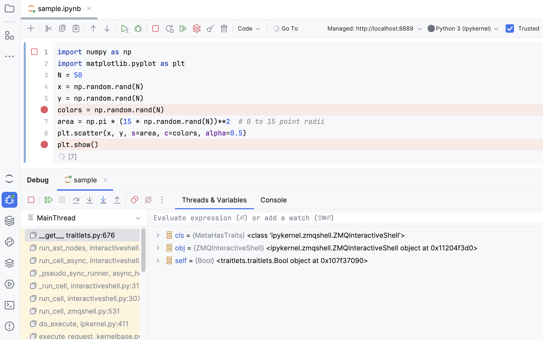Click the Step Over debug icon
Viewport: 543px width, 340px height.
[x=76, y=200]
